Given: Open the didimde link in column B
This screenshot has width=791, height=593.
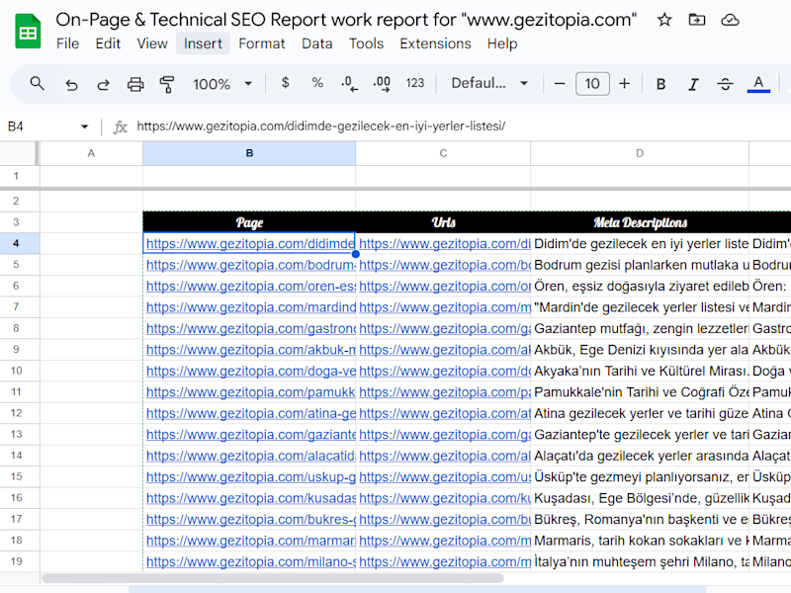Looking at the screenshot, I should [250, 243].
